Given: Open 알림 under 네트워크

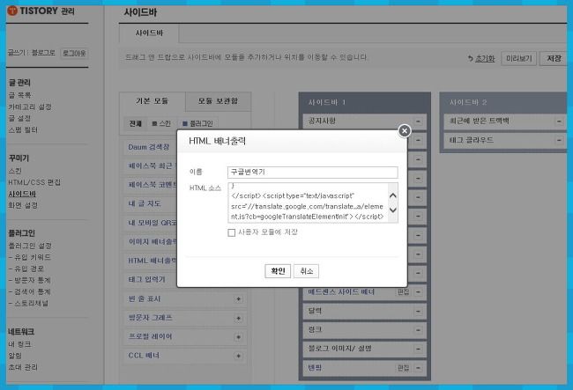Looking at the screenshot, I should click(15, 356).
